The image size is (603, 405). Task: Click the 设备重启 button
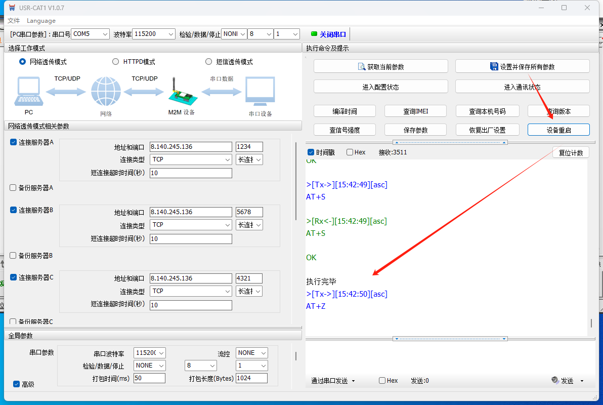tap(558, 130)
